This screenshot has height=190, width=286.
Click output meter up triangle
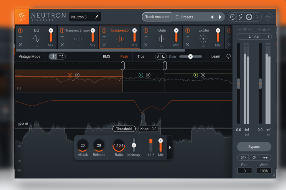click(x=264, y=30)
